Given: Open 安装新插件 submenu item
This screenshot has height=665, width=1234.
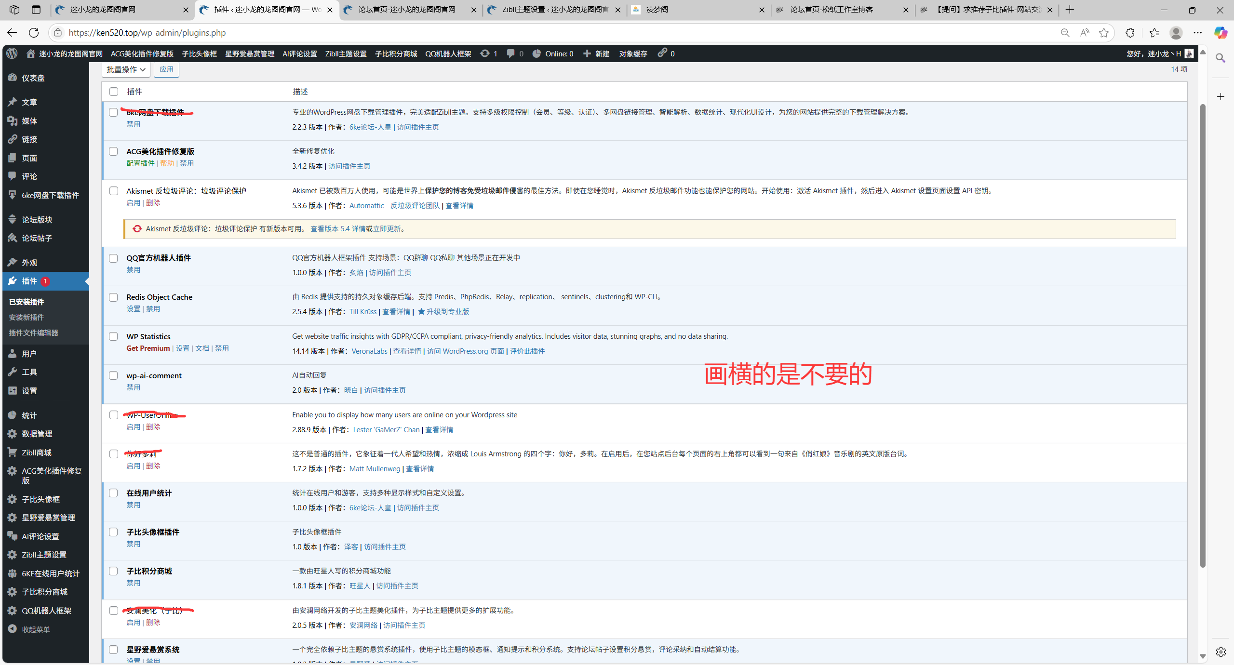Looking at the screenshot, I should [27, 317].
